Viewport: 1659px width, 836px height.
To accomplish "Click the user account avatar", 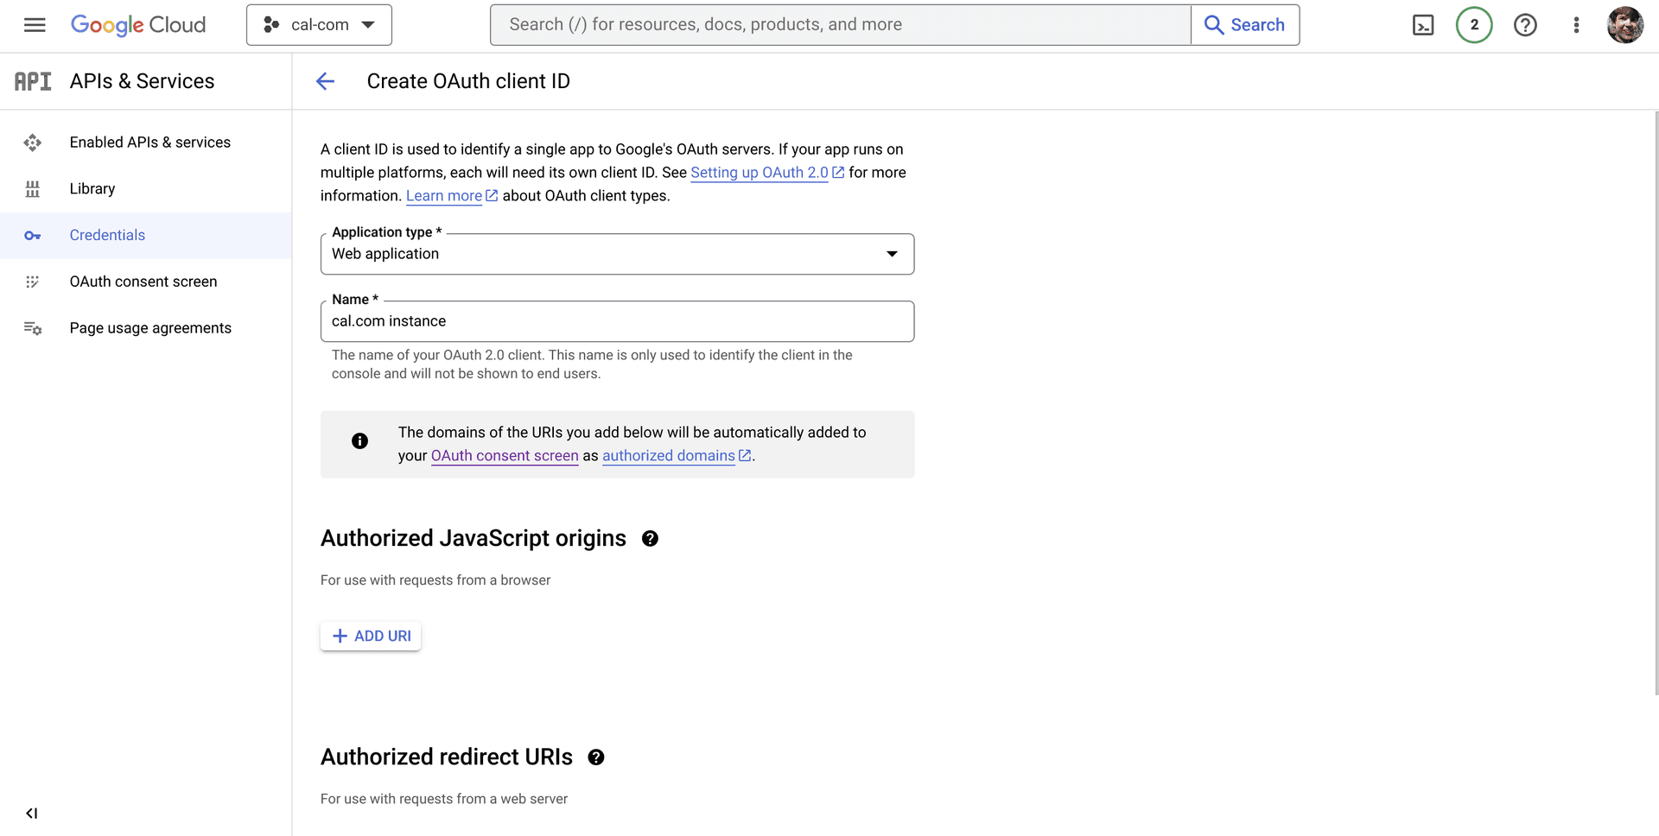I will (1624, 25).
